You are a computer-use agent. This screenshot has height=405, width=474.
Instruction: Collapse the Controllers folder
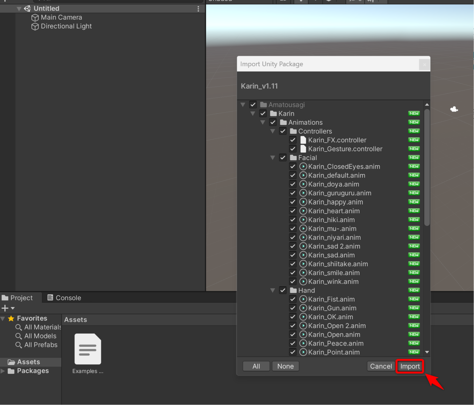pos(273,131)
